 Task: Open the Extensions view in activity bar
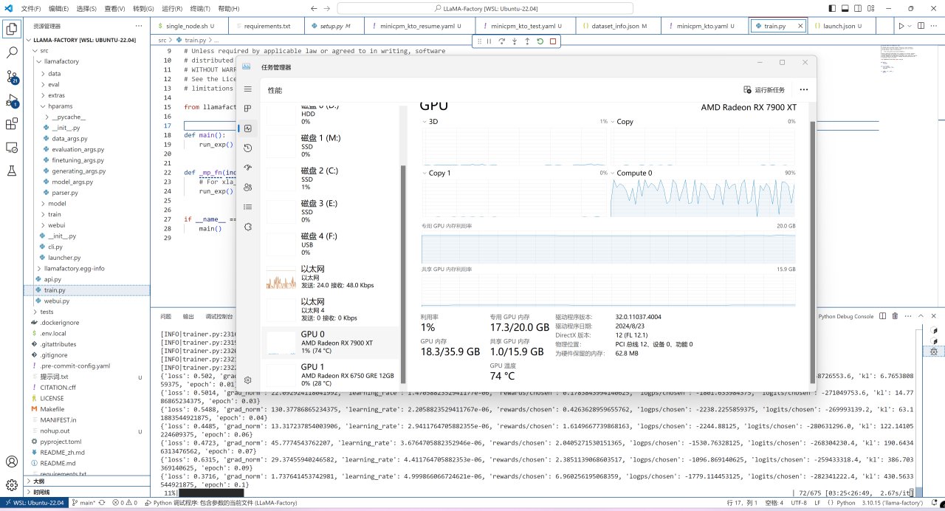pos(12,123)
